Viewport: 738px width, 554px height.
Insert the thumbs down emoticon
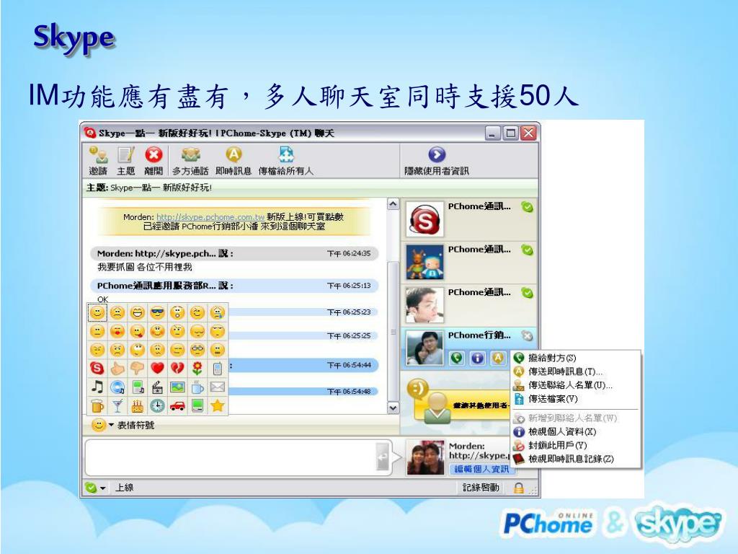pos(138,369)
